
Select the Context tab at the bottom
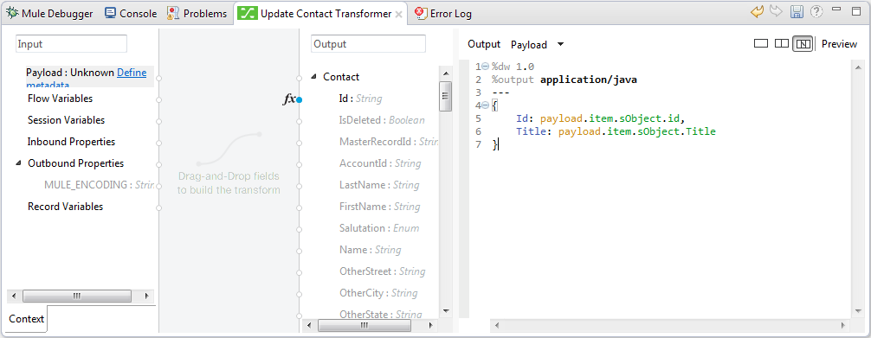(x=27, y=319)
